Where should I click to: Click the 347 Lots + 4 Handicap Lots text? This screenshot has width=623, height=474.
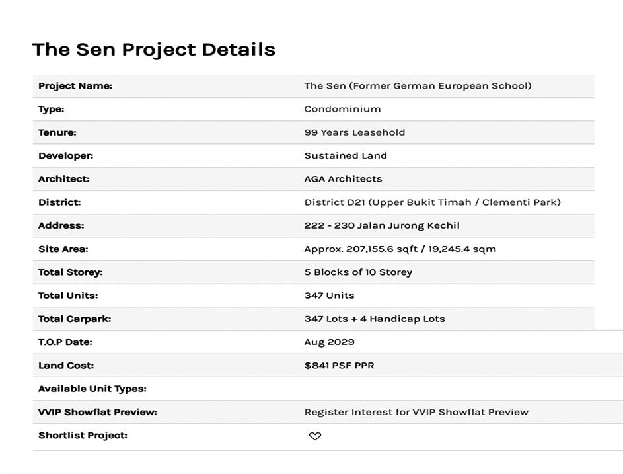click(375, 319)
